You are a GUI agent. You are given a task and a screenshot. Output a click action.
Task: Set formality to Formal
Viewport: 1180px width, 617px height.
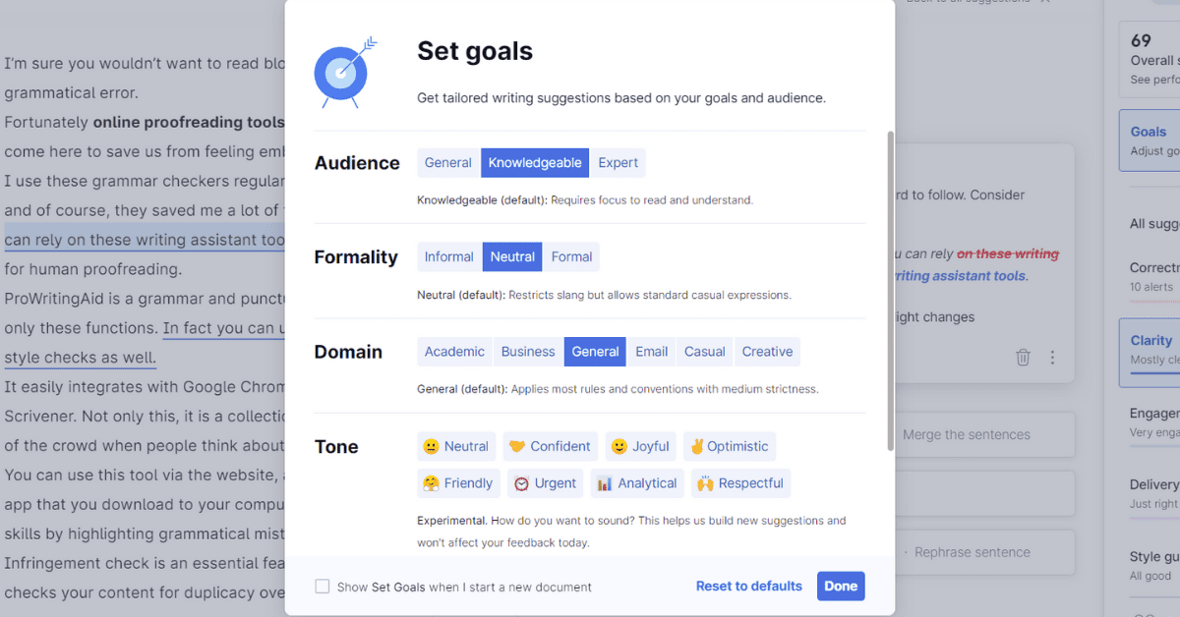coord(571,257)
